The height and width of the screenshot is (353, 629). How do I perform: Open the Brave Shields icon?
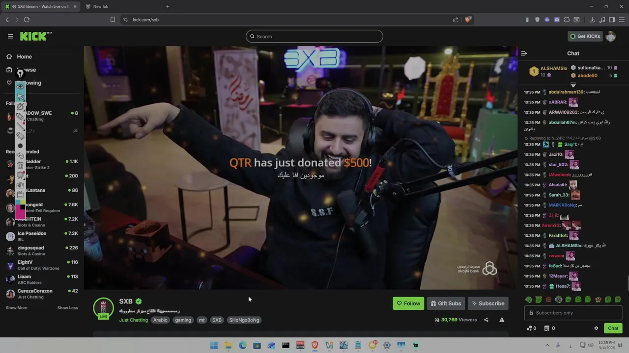(x=468, y=20)
